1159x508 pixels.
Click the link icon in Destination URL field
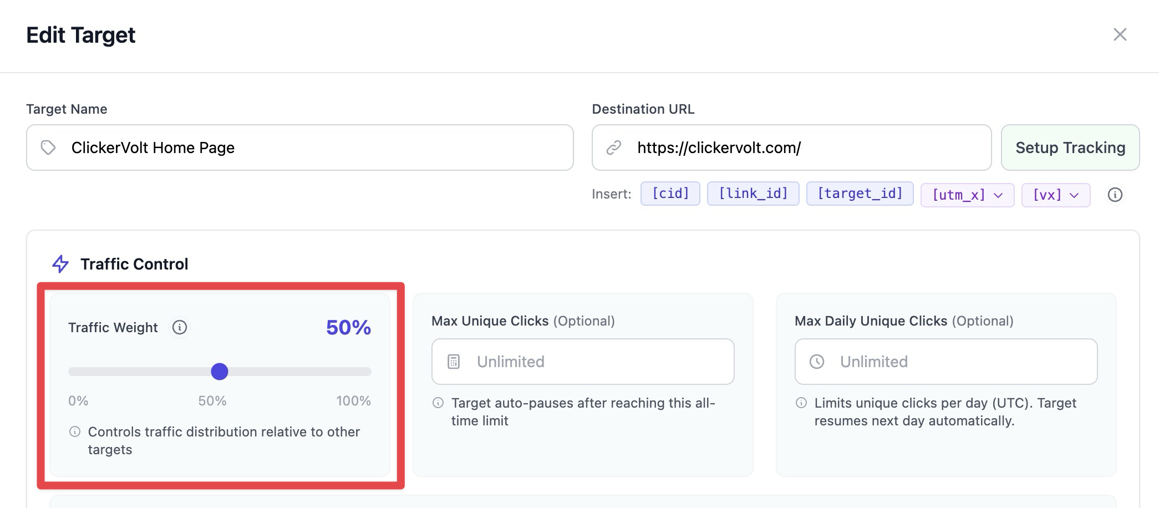tap(614, 148)
